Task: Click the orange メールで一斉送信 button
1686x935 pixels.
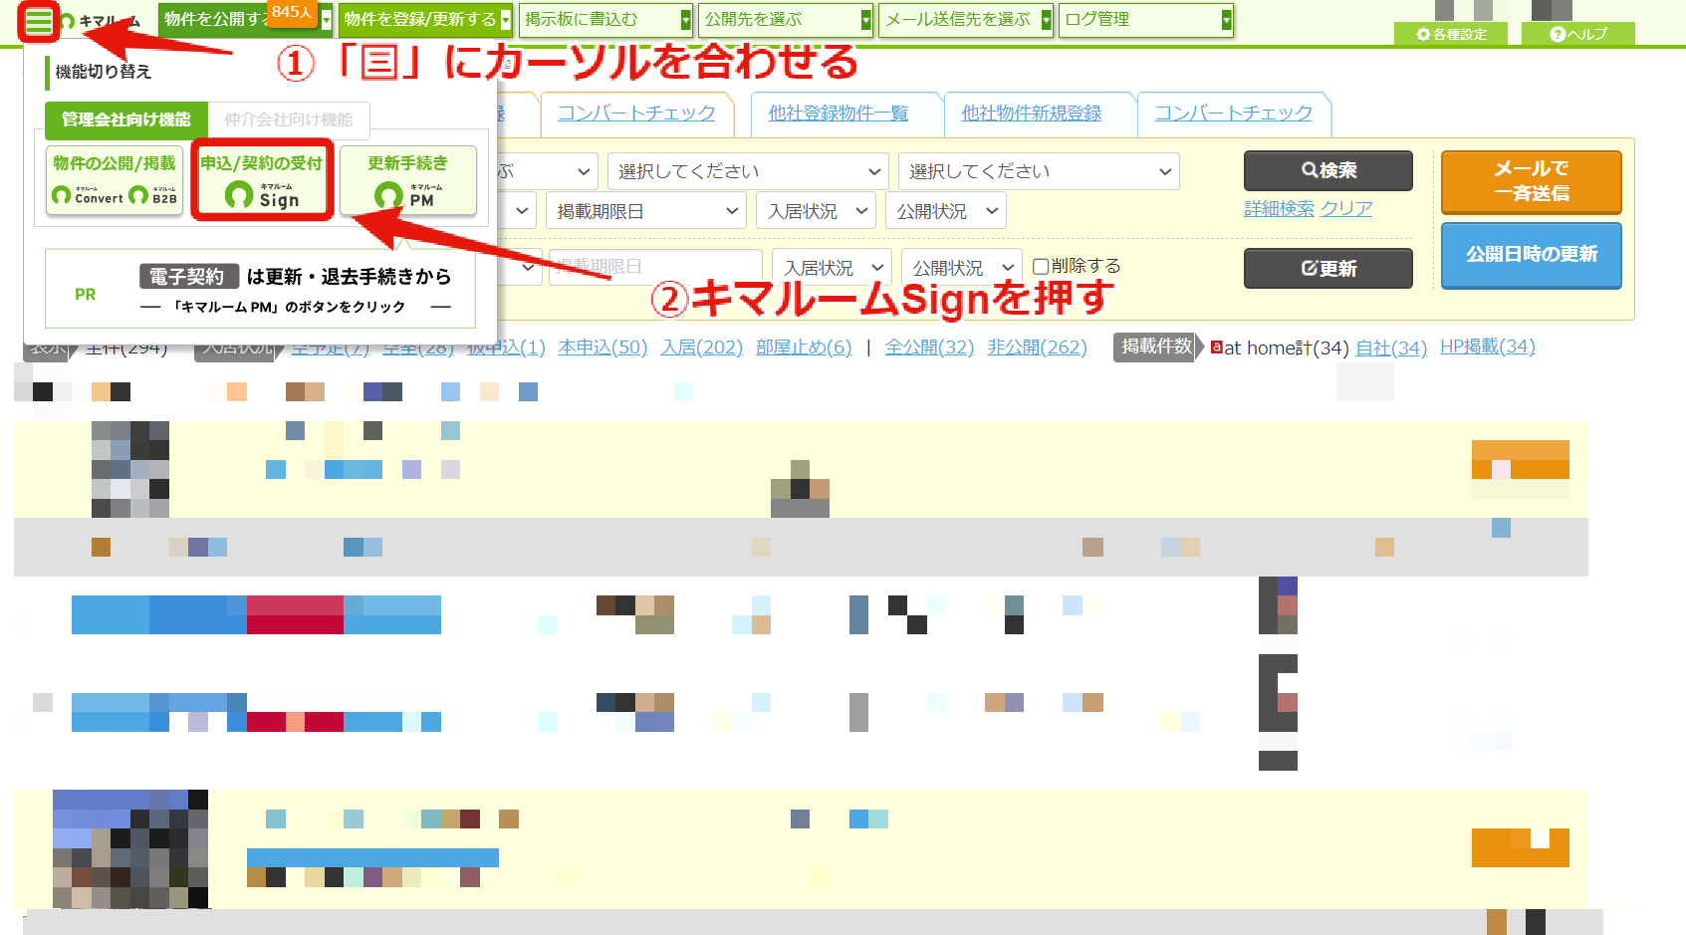Action: 1532,181
